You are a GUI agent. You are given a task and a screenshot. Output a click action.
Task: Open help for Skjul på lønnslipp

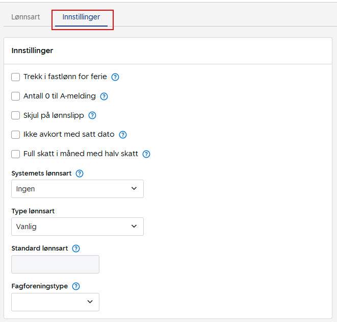tap(92, 115)
